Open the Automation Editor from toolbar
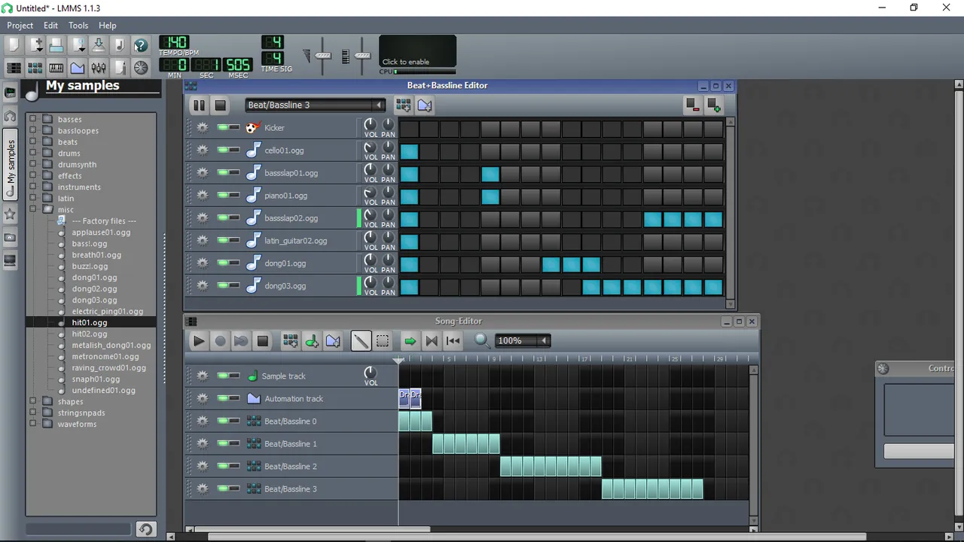 (77, 68)
